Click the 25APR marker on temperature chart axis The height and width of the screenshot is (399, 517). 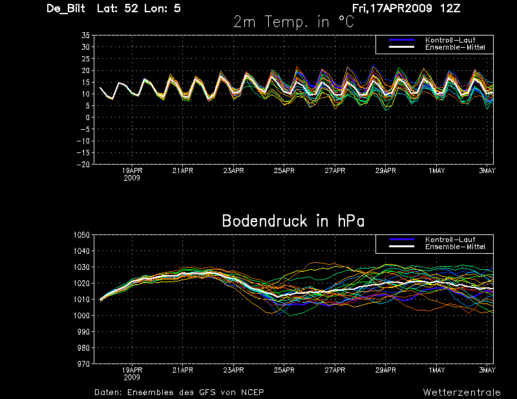pos(284,170)
